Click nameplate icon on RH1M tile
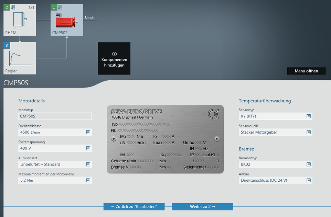 [x=13, y=7]
